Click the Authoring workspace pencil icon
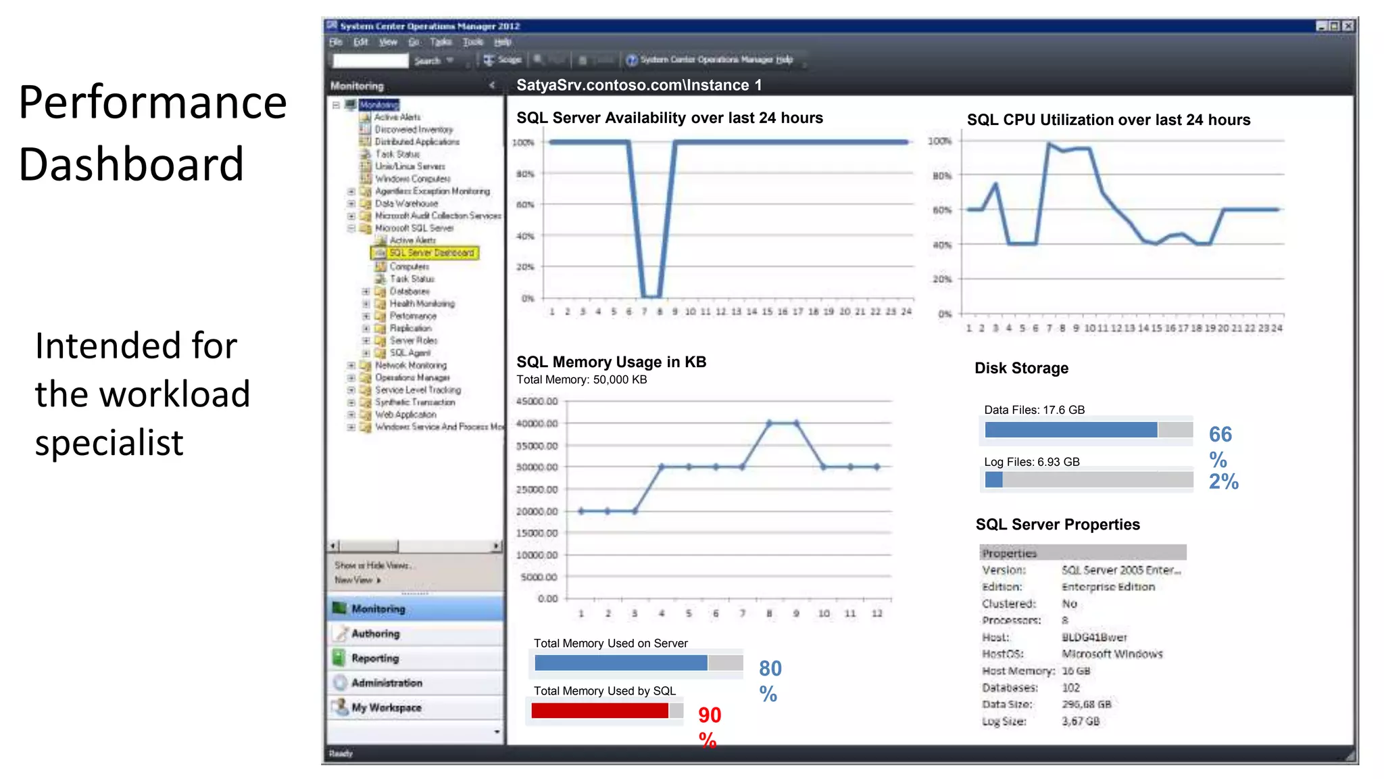Viewport: 1384px width, 779px height. (x=340, y=634)
